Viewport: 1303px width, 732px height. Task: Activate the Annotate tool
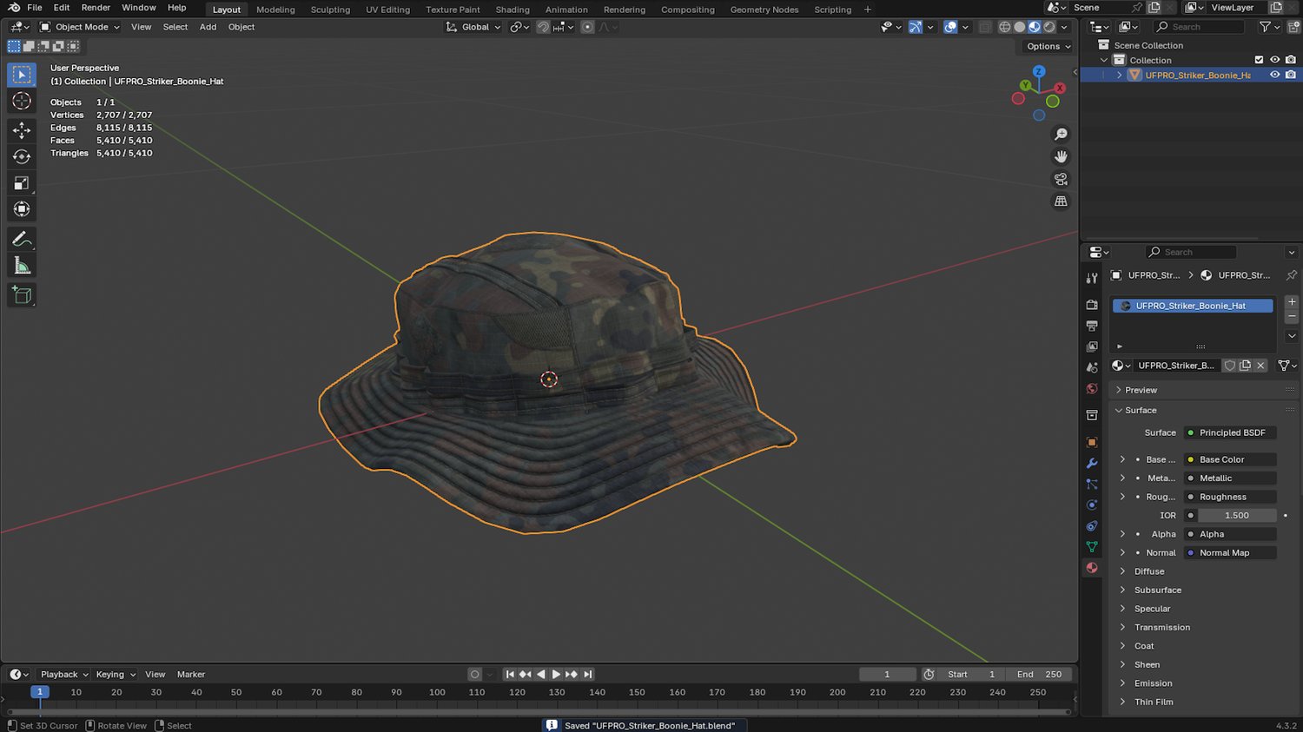tap(22, 239)
